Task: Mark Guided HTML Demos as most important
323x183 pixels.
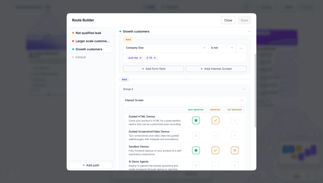Action: (x=196, y=120)
